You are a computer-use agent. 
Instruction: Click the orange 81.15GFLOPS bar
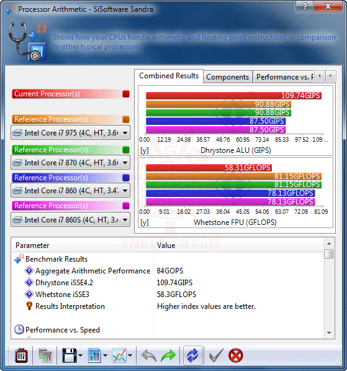pos(233,176)
